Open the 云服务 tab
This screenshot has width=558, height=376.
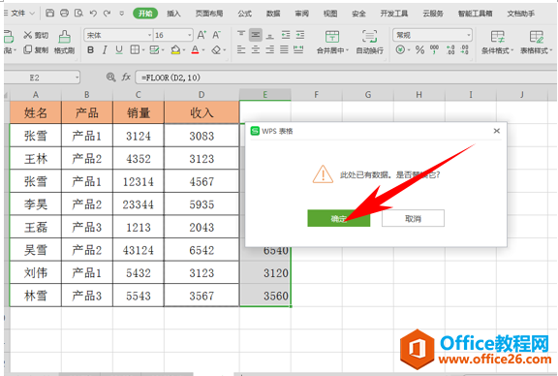pos(433,14)
